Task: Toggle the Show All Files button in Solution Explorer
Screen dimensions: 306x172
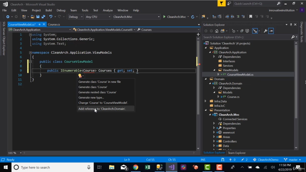Action: click(247, 31)
